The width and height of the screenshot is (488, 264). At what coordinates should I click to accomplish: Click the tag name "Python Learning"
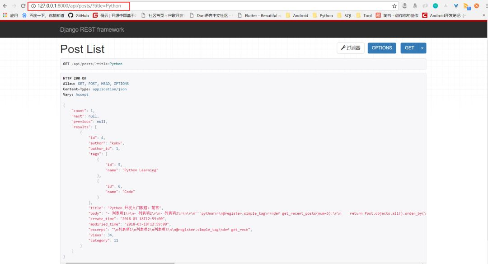pyautogui.click(x=141, y=170)
